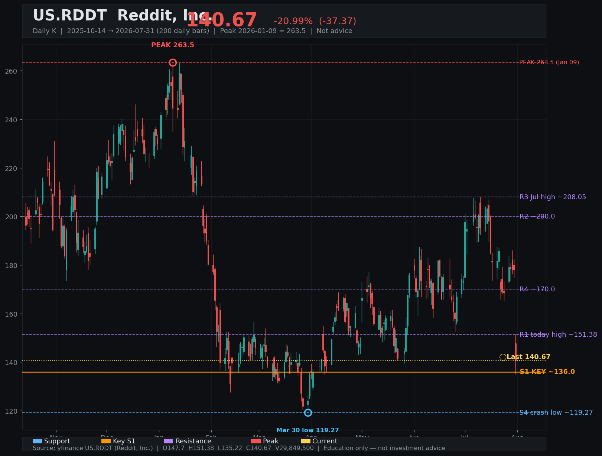Screen dimensions: 602x456
Task: Click the V29,849,500 volume figure in footer
Action: 295,448
